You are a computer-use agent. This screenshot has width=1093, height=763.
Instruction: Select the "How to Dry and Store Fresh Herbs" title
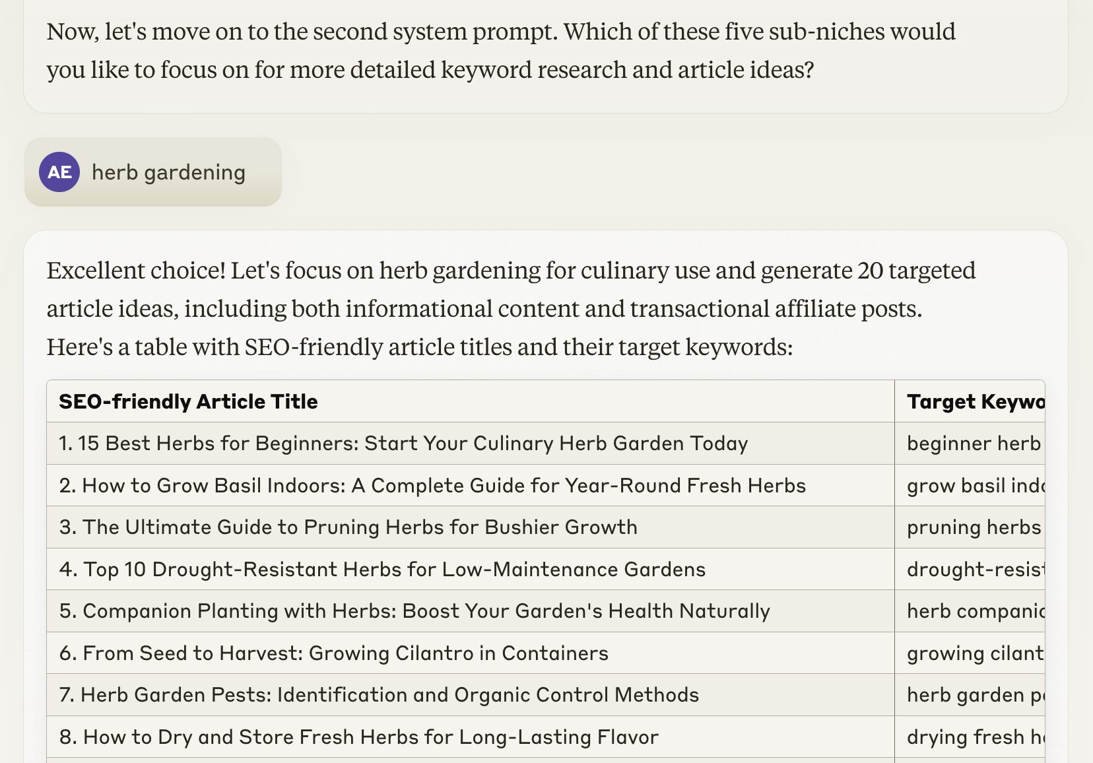pos(359,737)
